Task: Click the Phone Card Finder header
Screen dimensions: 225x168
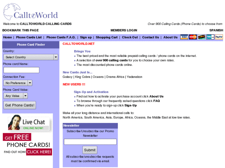Action: 31,45
